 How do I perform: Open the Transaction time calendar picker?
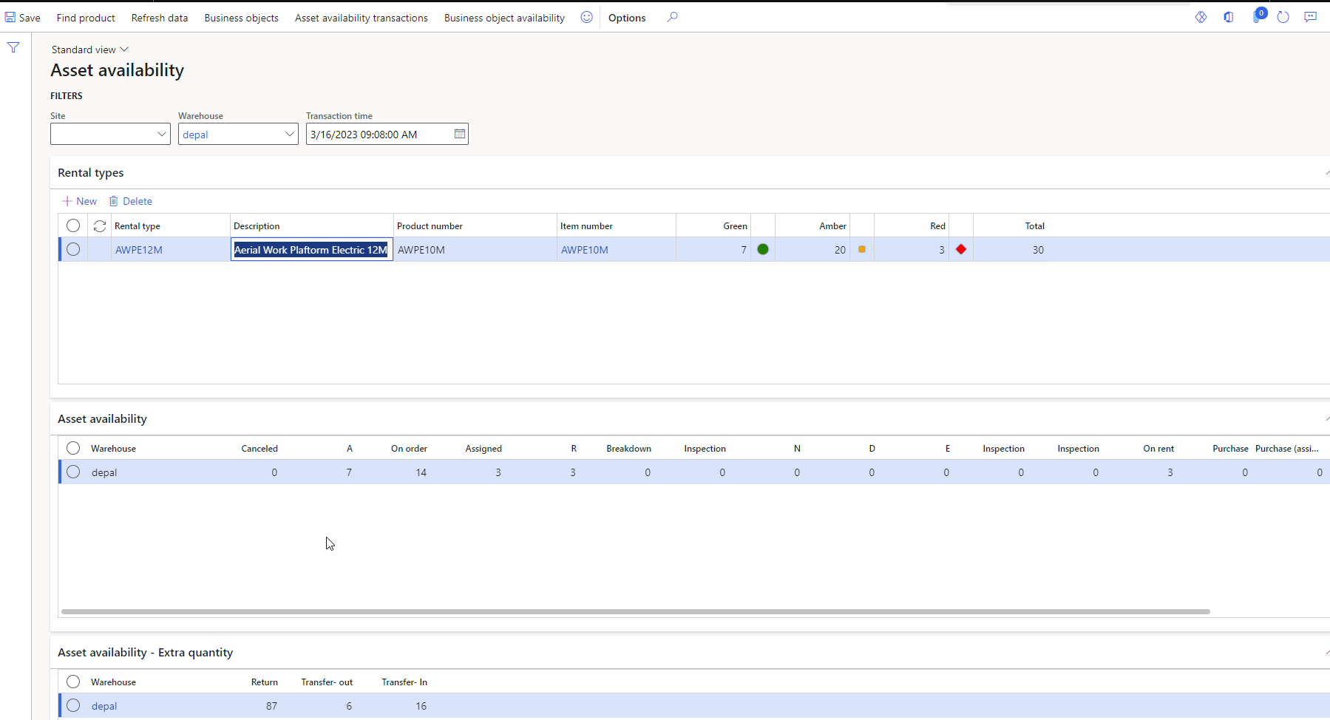coord(458,134)
